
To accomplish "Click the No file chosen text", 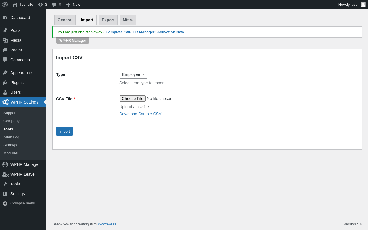I will (x=160, y=99).
